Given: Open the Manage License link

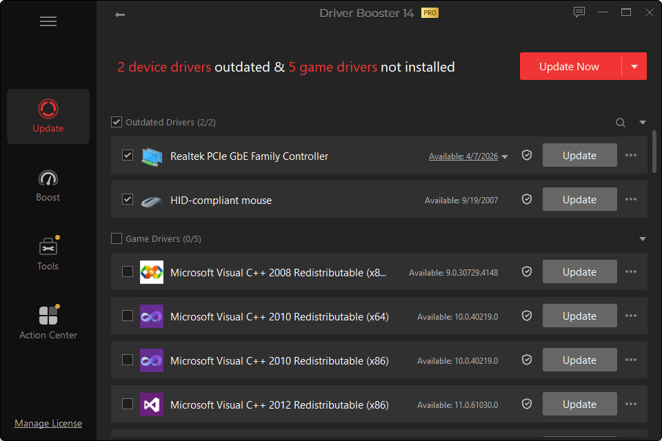Looking at the screenshot, I should tap(48, 423).
